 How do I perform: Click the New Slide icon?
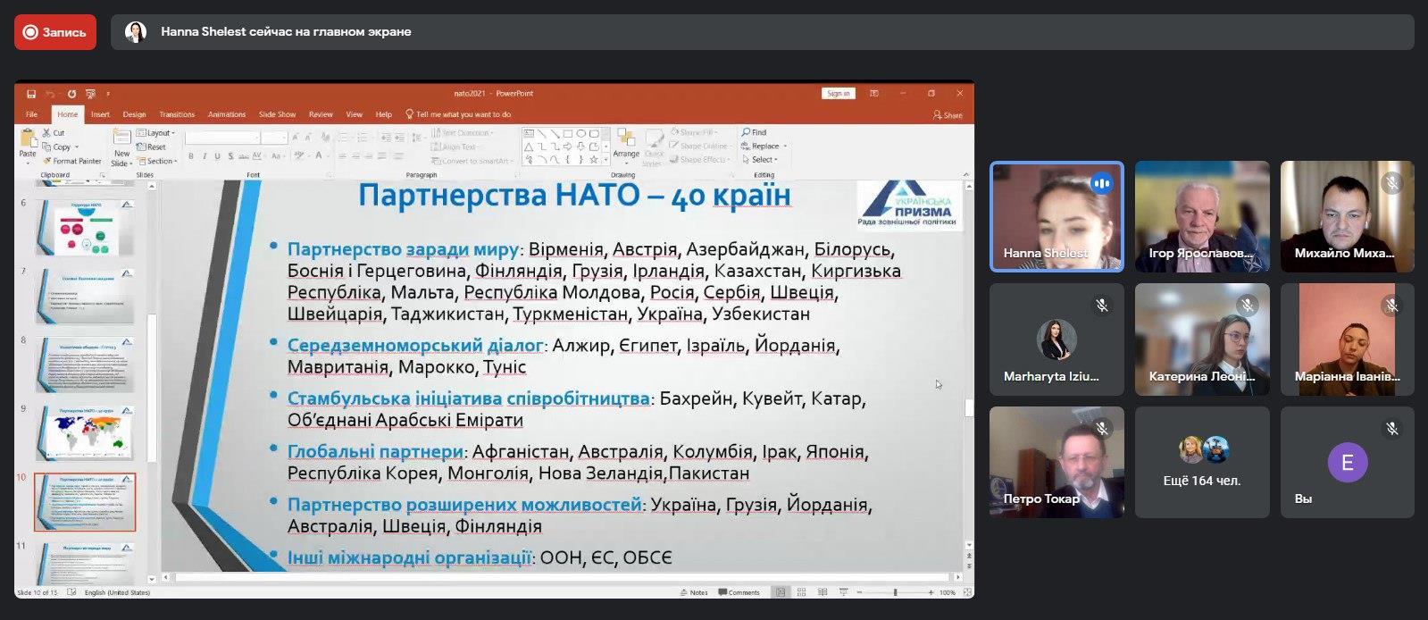point(121,138)
